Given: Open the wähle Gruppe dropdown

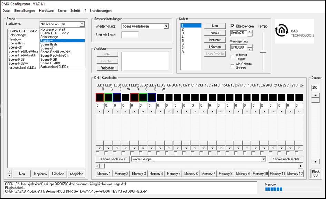Looking at the screenshot, I should (264, 159).
